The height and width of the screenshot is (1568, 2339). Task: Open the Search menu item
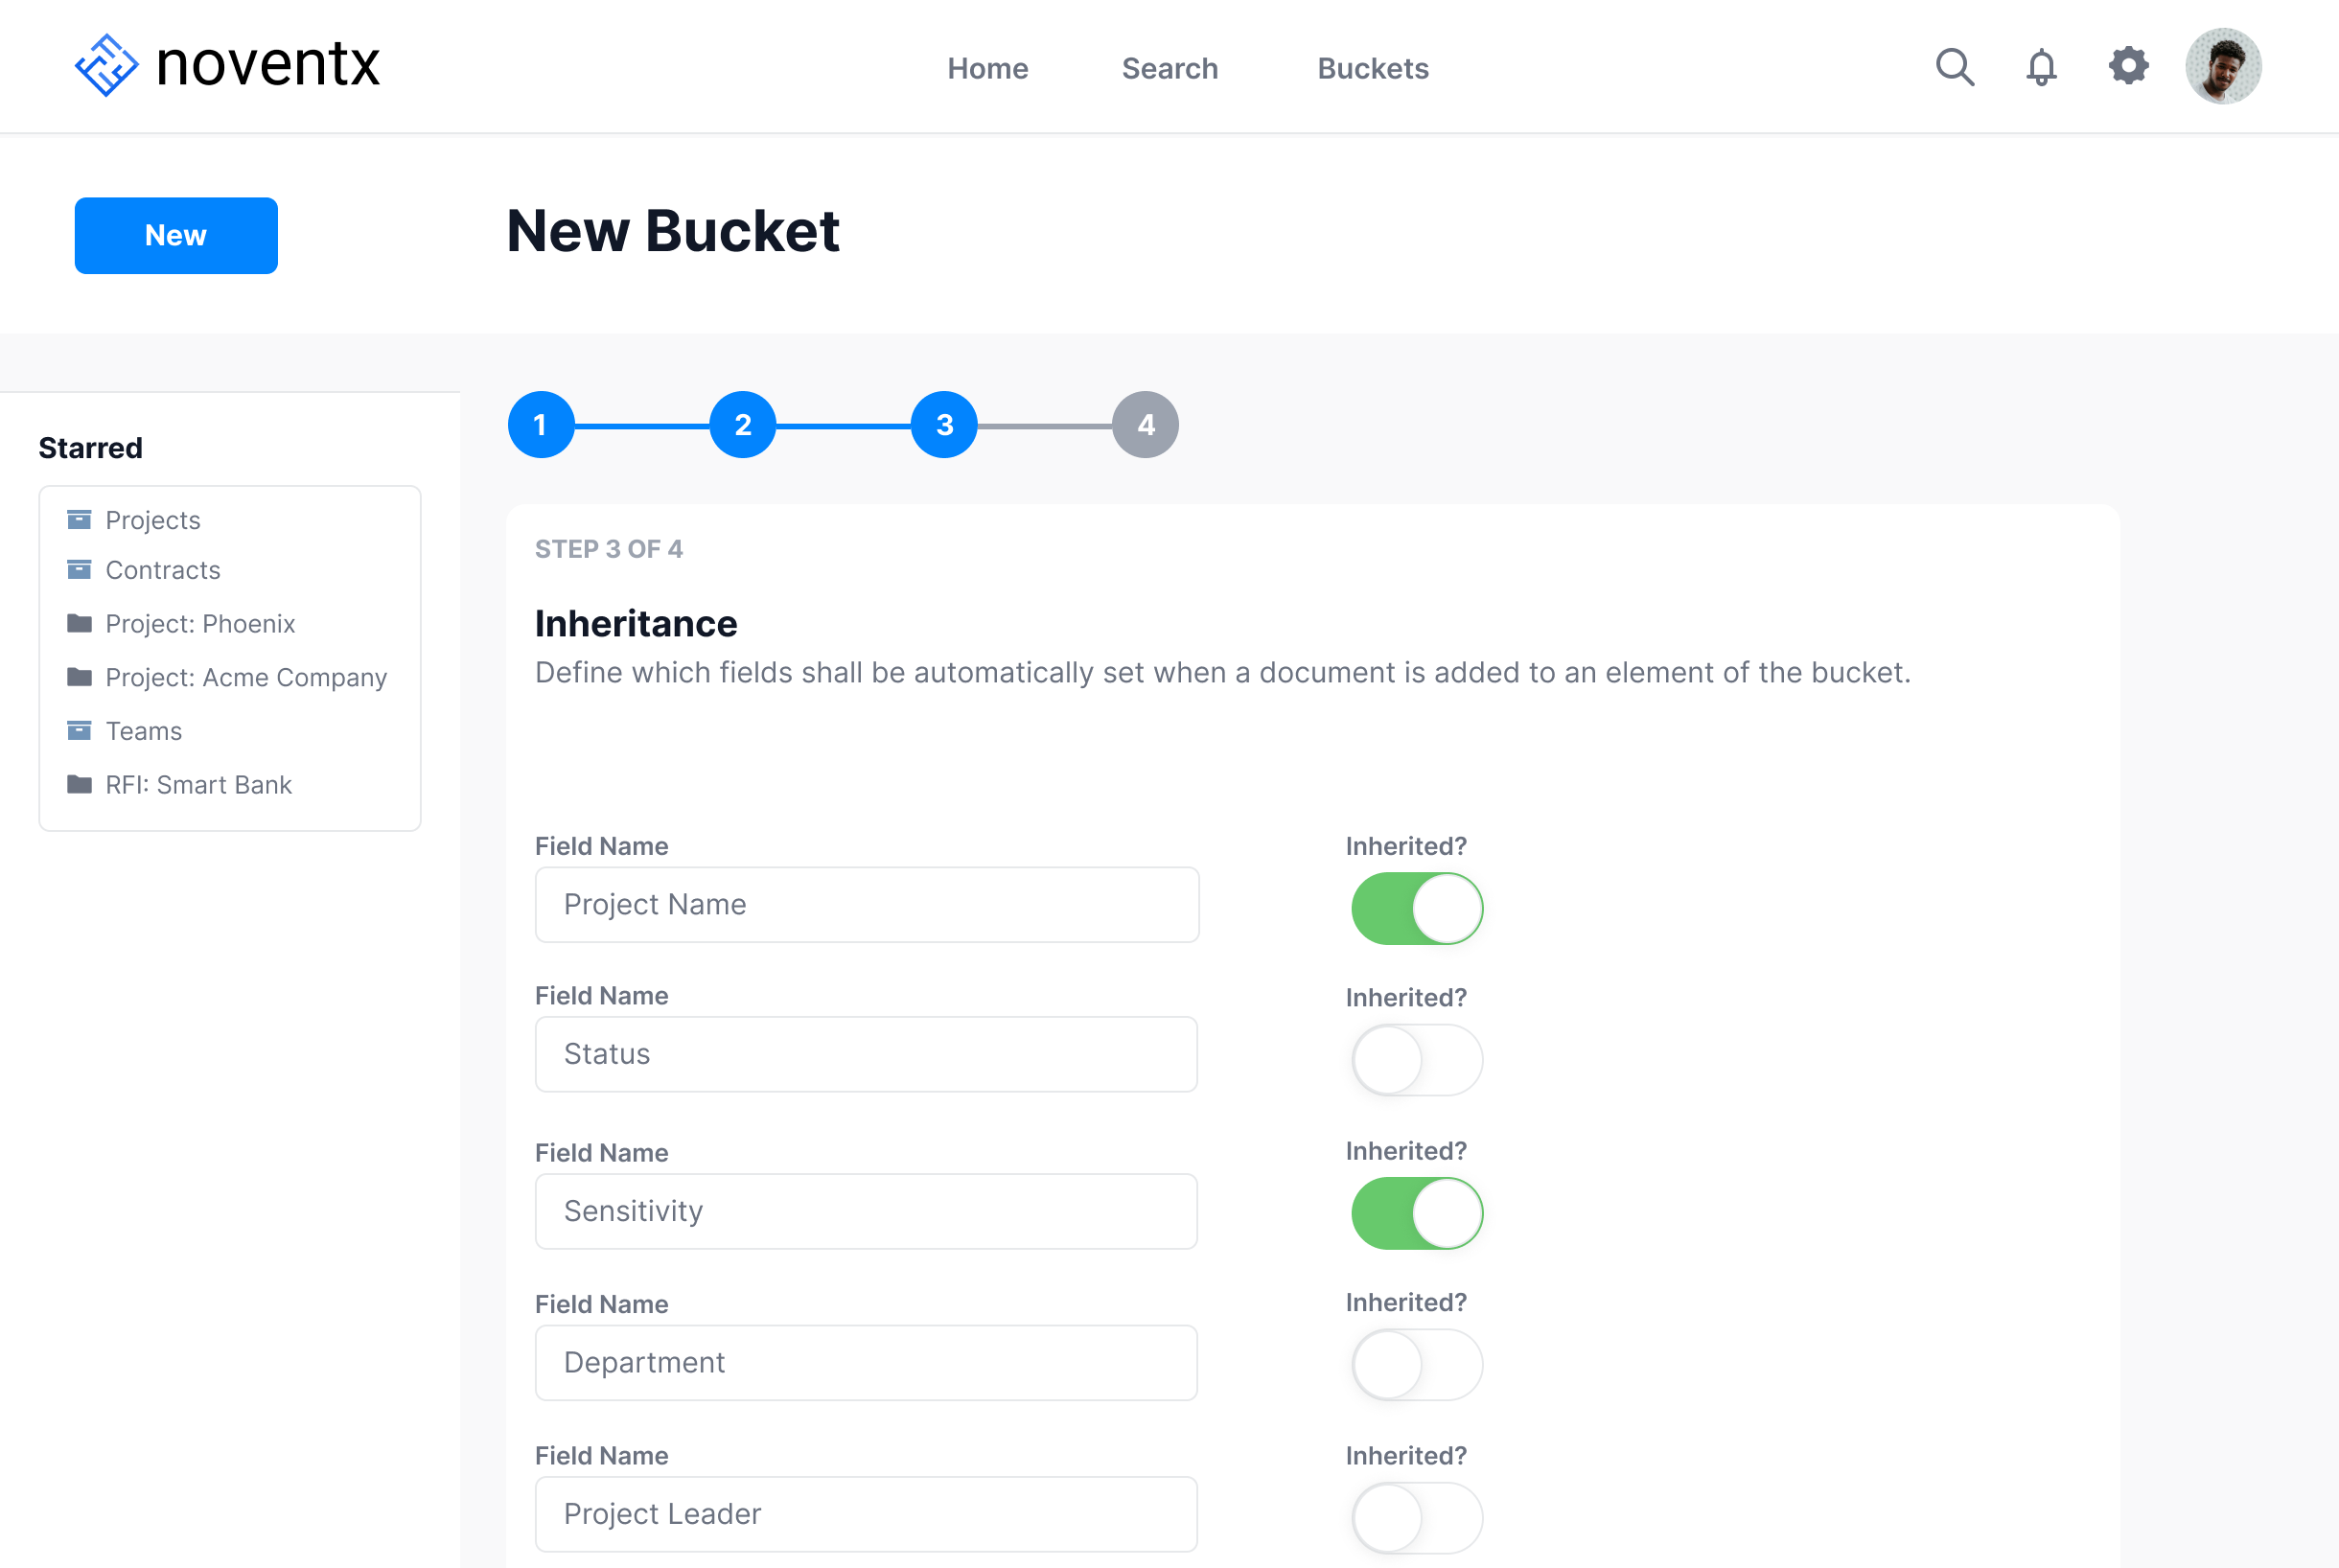[1169, 68]
